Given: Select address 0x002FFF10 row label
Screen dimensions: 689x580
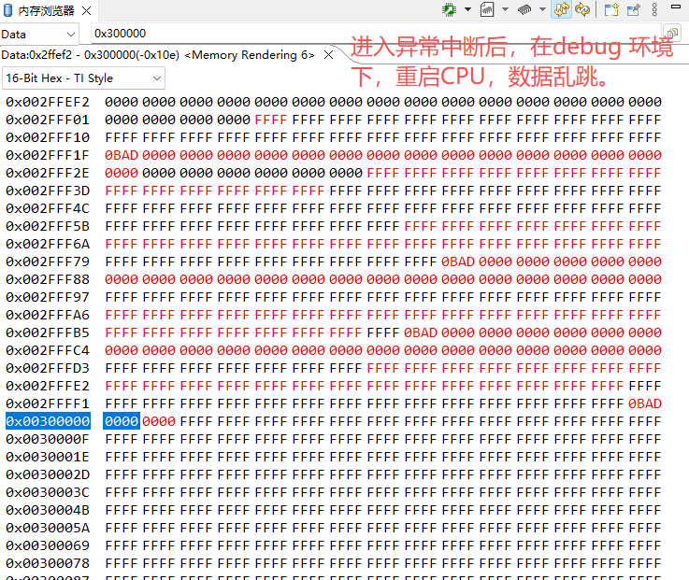Looking at the screenshot, I should 48,137.
